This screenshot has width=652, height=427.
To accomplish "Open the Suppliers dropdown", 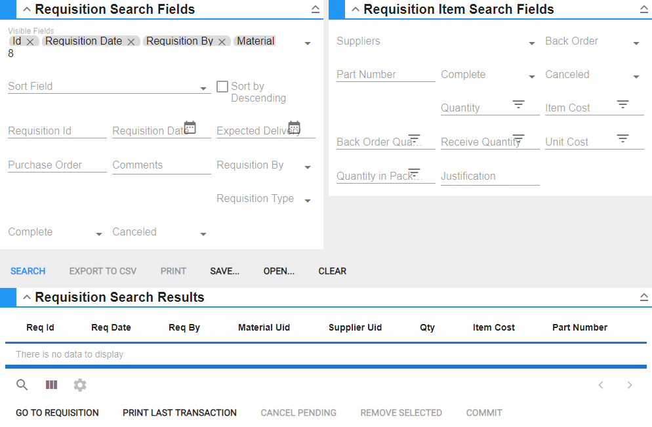I will click(x=532, y=43).
